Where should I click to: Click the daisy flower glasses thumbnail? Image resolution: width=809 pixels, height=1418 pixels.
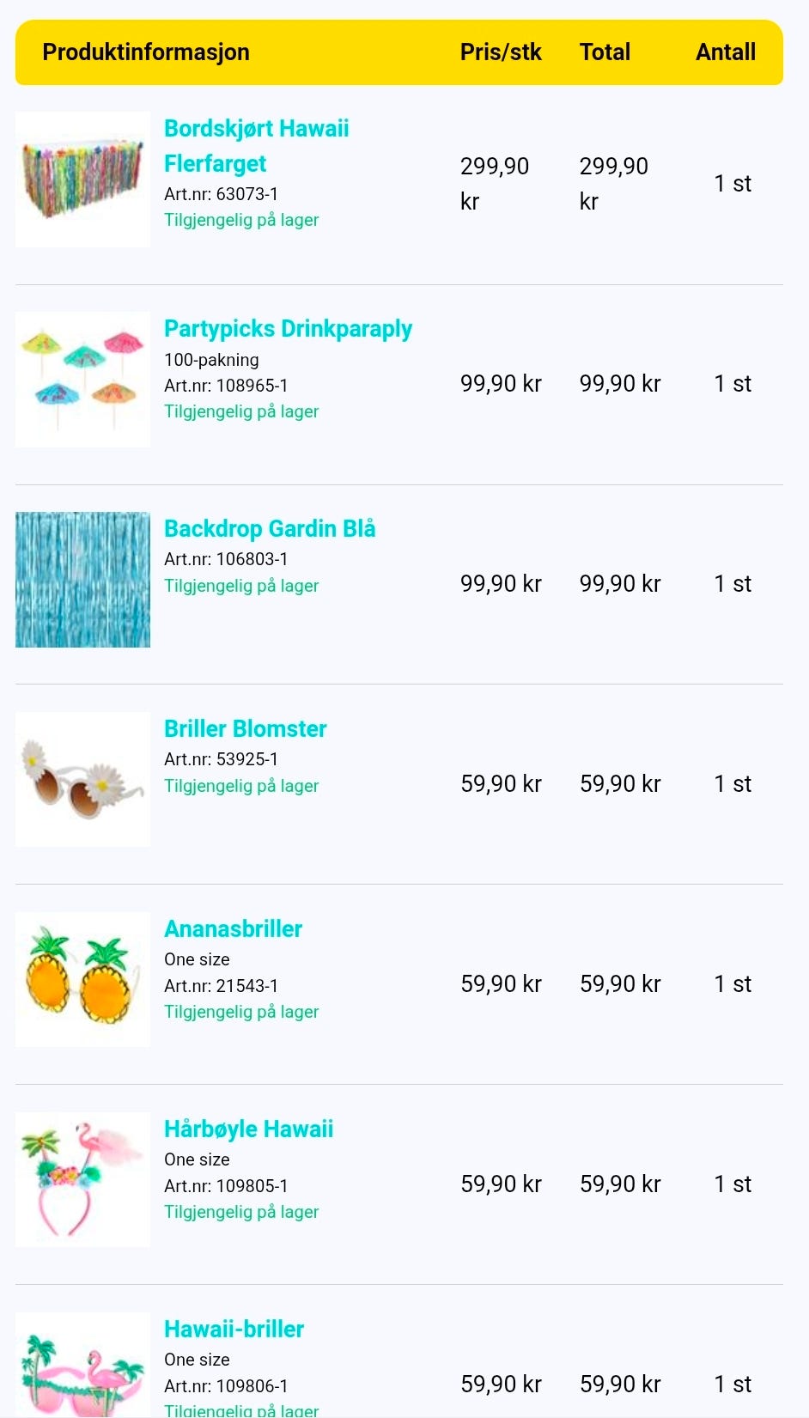point(82,780)
